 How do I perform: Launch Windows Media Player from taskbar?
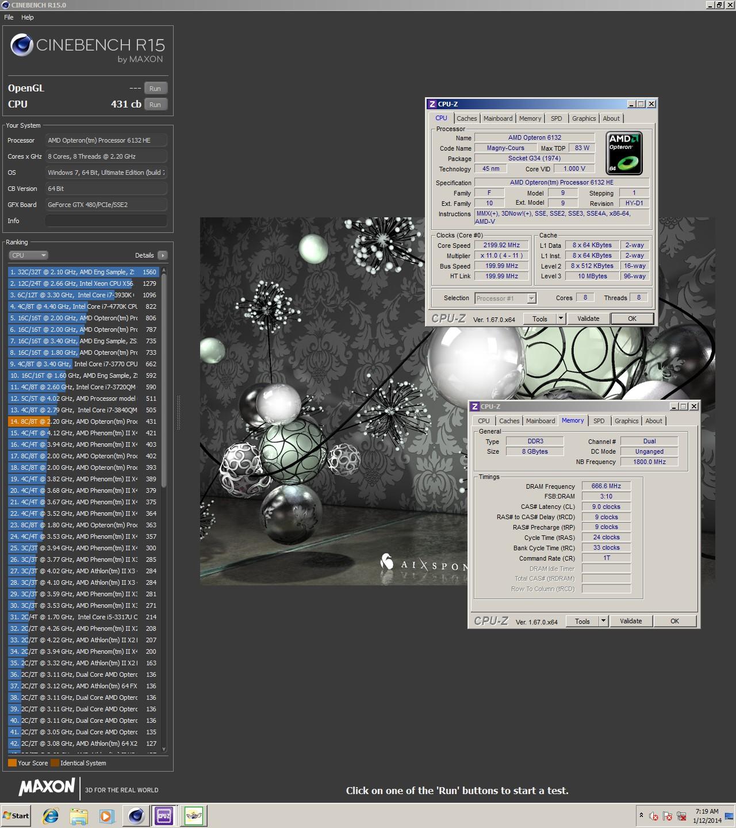[x=106, y=815]
